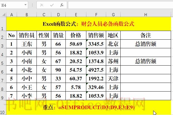Click the sales cell '3345.5'

click(96, 44)
